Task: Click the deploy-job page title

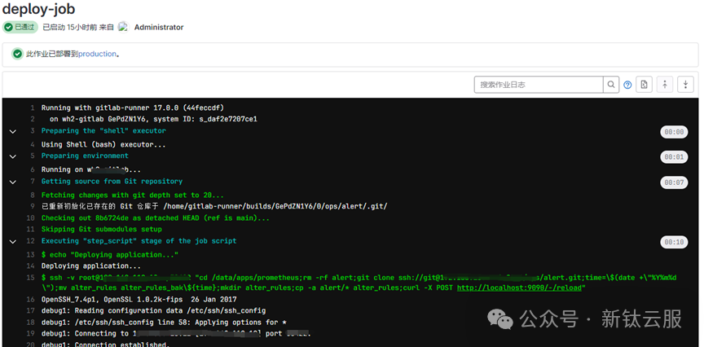Action: [38, 9]
